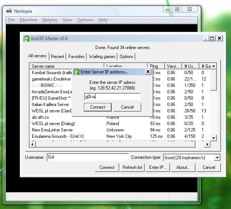Switch to the Recent tab
231x209 pixels.
click(58, 57)
